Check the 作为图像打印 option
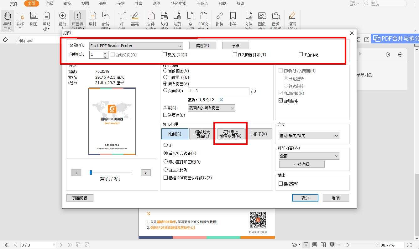This screenshot has width=419, height=249. (235, 54)
